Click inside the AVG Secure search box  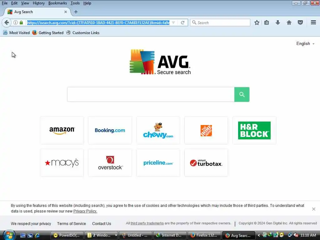(151, 94)
